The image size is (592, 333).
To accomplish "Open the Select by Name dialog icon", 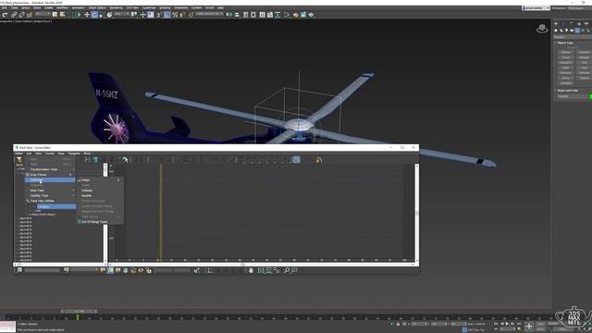I will pos(63,15).
